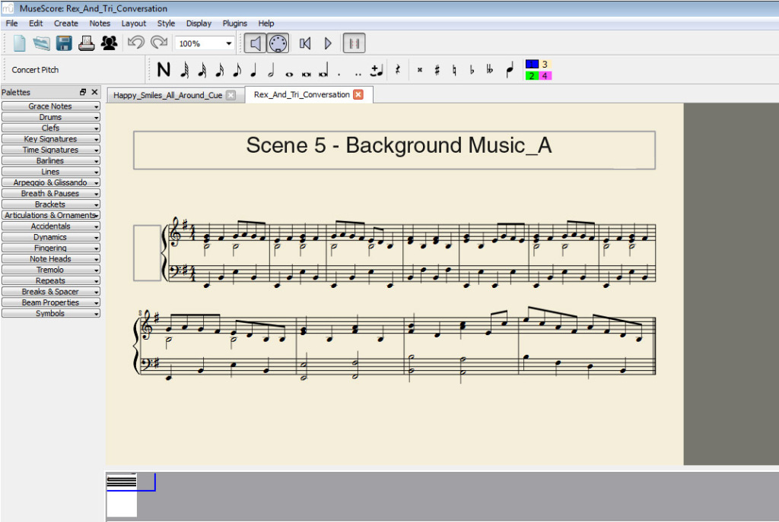Switch to the Happy_Smiles_All_Around_Cue tab
This screenshot has width=779, height=522.
pos(170,94)
